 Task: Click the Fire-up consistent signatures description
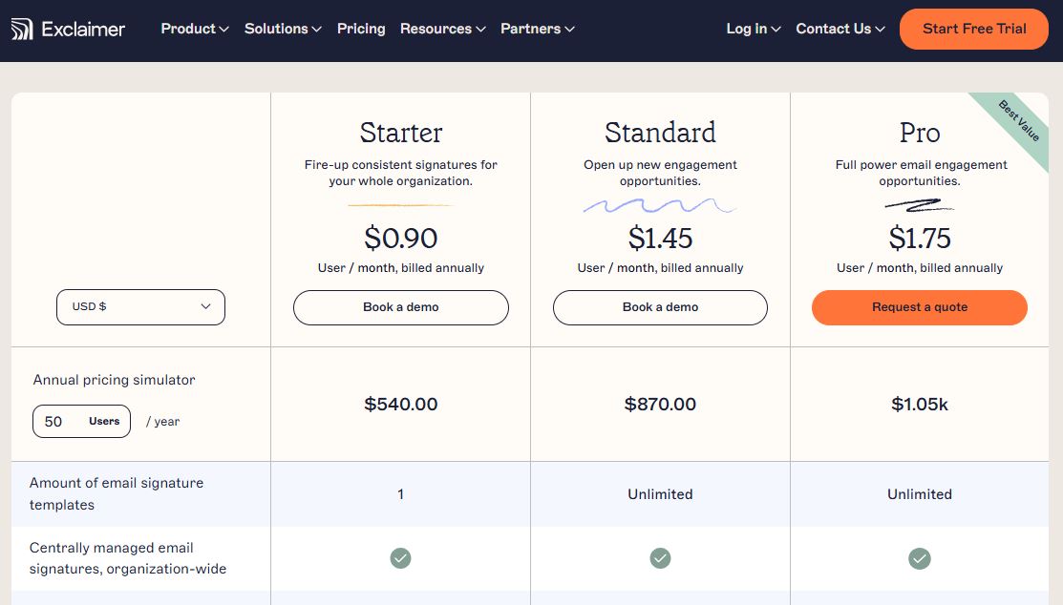401,173
